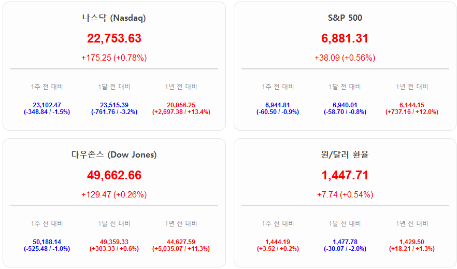Select S&P 500 one-week-ago value 6,941.81

tap(278, 105)
